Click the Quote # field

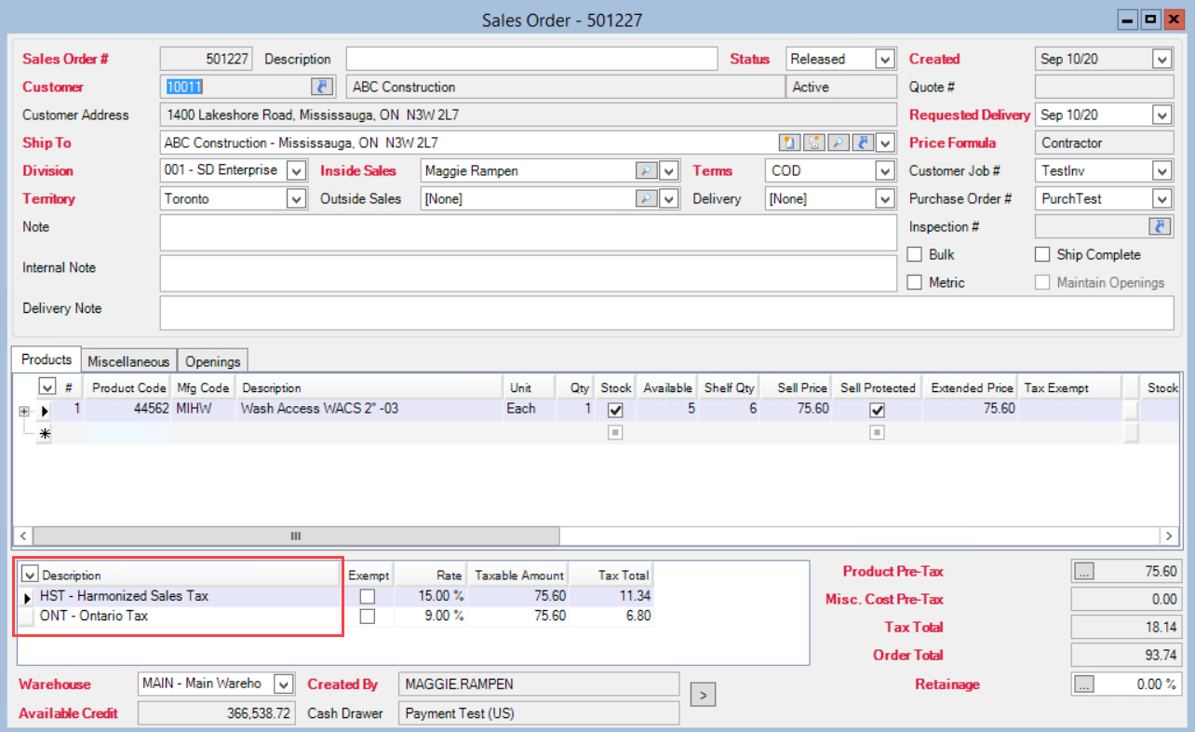click(x=1104, y=87)
